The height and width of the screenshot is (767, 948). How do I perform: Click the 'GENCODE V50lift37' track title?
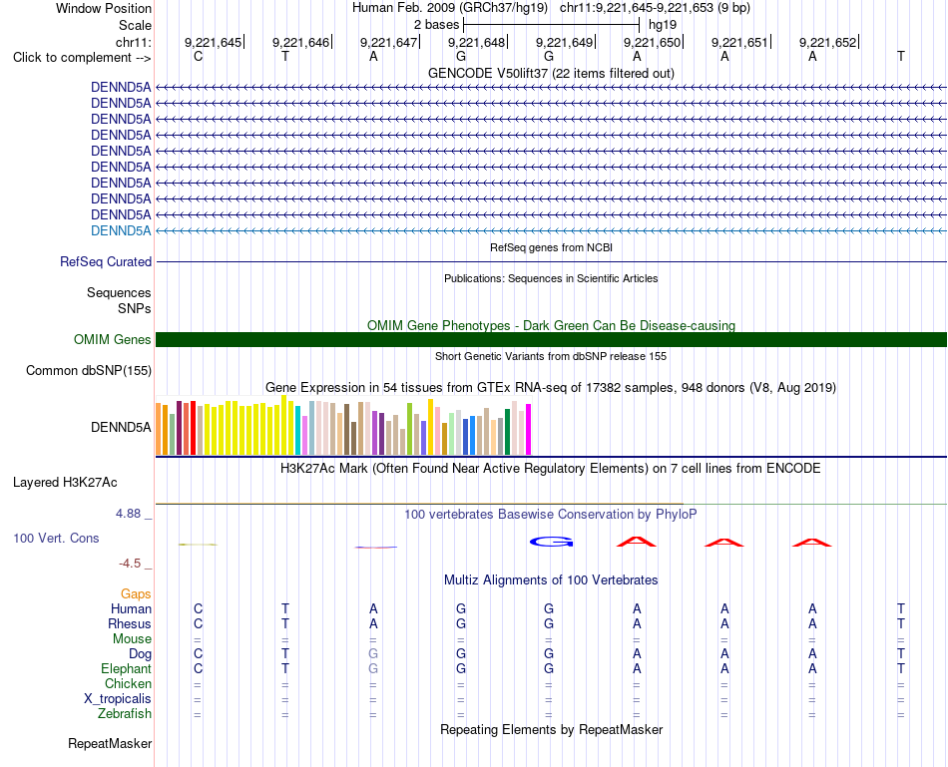pyautogui.click(x=551, y=73)
